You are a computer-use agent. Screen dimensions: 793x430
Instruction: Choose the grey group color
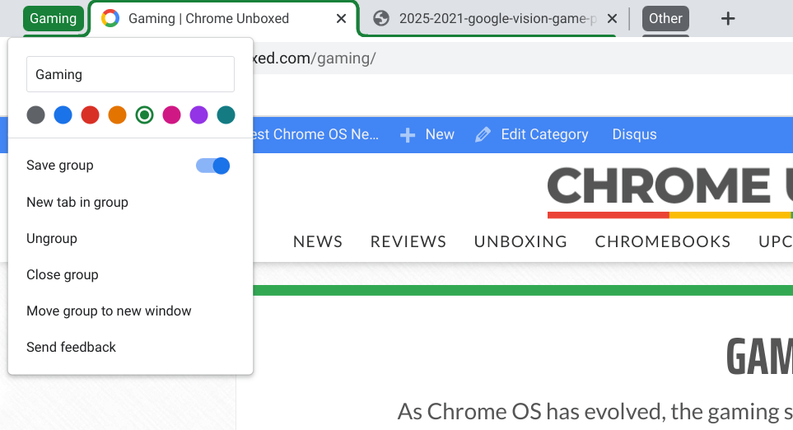[x=36, y=115]
